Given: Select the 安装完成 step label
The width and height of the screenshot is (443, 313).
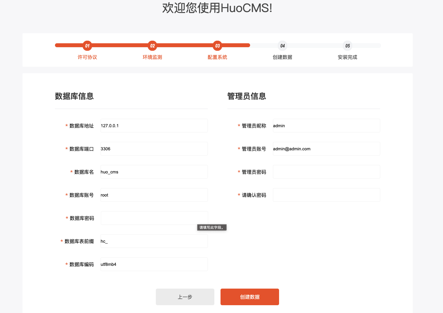Looking at the screenshot, I should 347,57.
